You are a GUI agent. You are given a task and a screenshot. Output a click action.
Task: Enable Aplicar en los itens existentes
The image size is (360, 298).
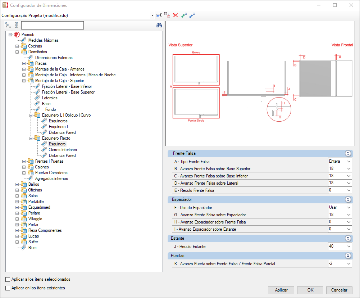[8, 288]
